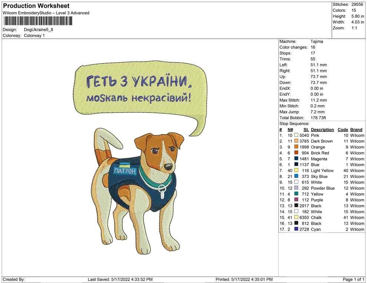Pick the Black swatch with 2917 stitches

coord(296,205)
